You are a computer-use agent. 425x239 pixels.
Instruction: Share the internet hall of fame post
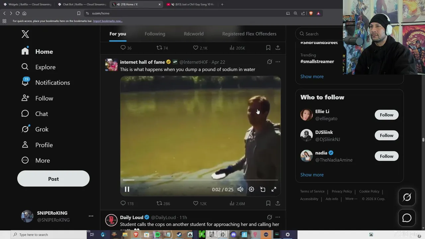pos(278,203)
